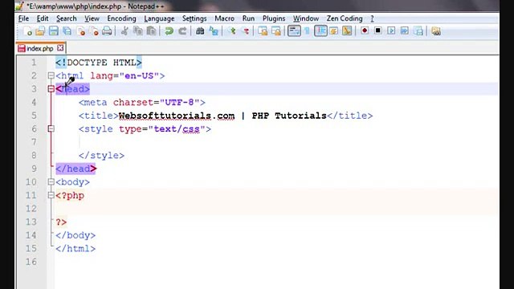Click the Close All documents toolbar icon
514x289 pixels.
(94, 31)
